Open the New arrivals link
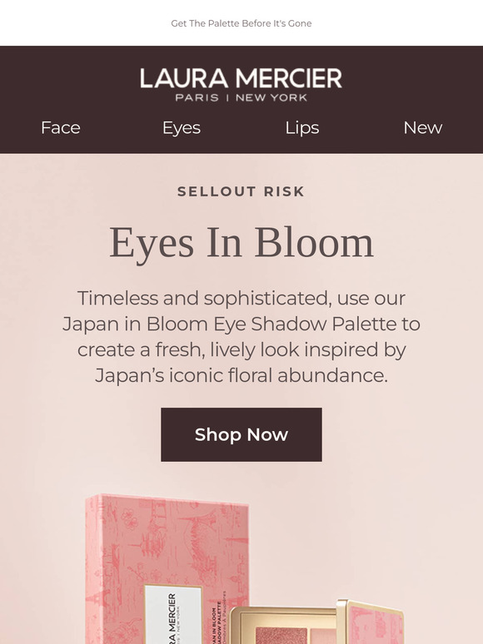This screenshot has width=483, height=644. [x=422, y=128]
